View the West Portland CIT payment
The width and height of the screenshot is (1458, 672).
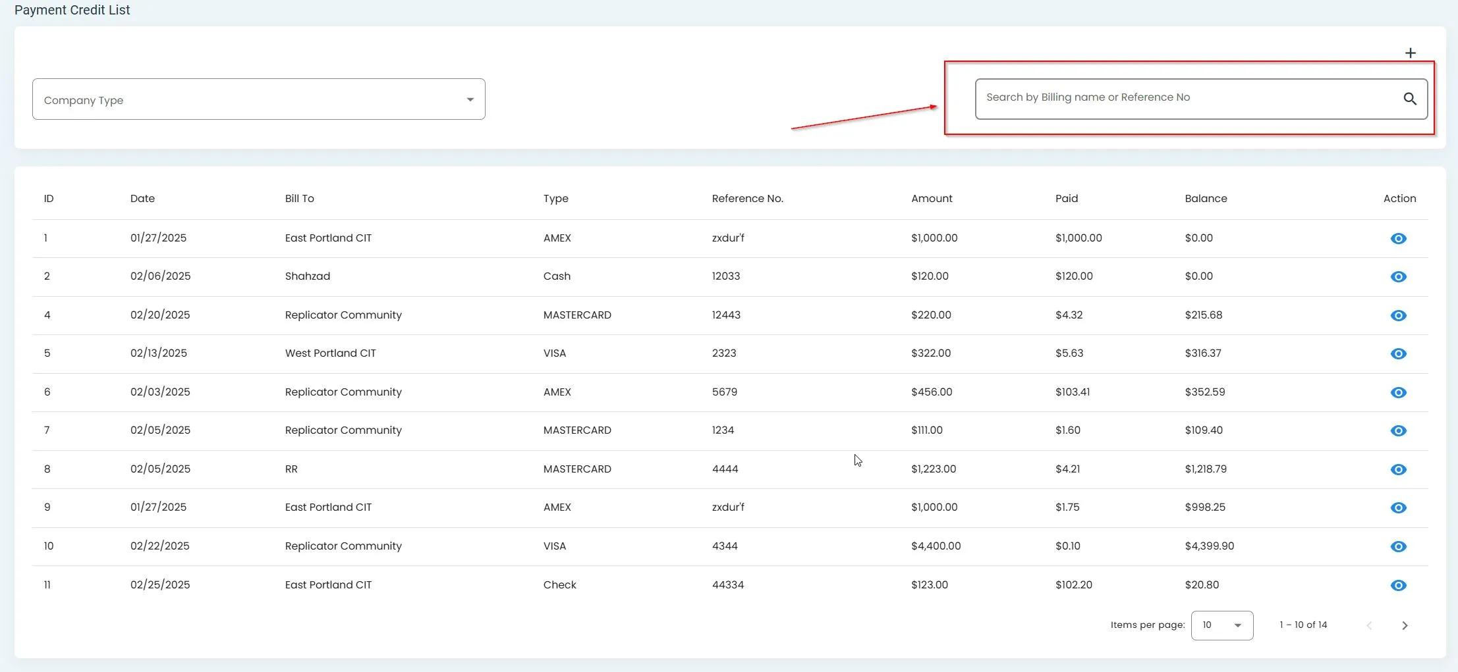coord(1398,353)
